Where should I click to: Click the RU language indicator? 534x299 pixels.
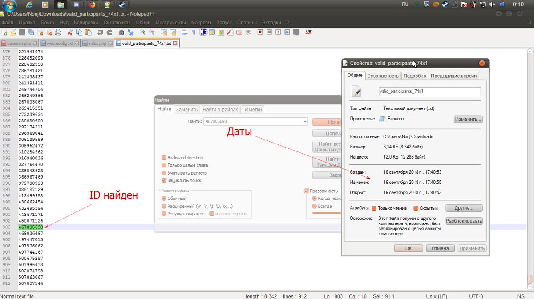tap(405, 4)
